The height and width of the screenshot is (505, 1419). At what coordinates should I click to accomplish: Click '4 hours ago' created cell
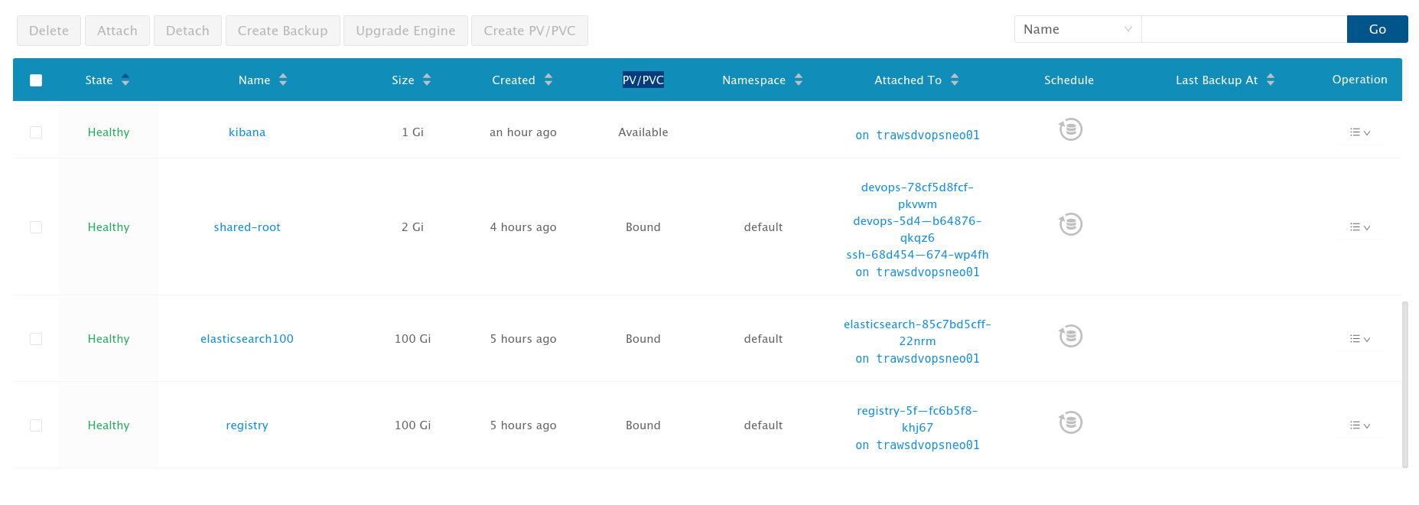point(523,227)
